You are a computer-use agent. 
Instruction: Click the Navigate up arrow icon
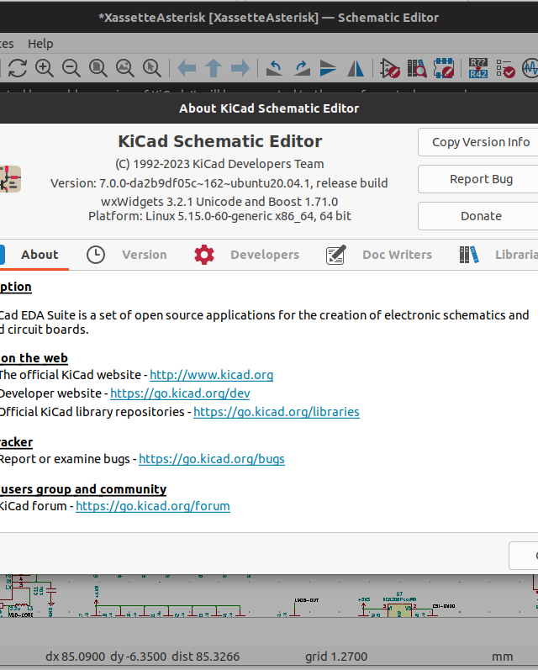click(x=214, y=68)
